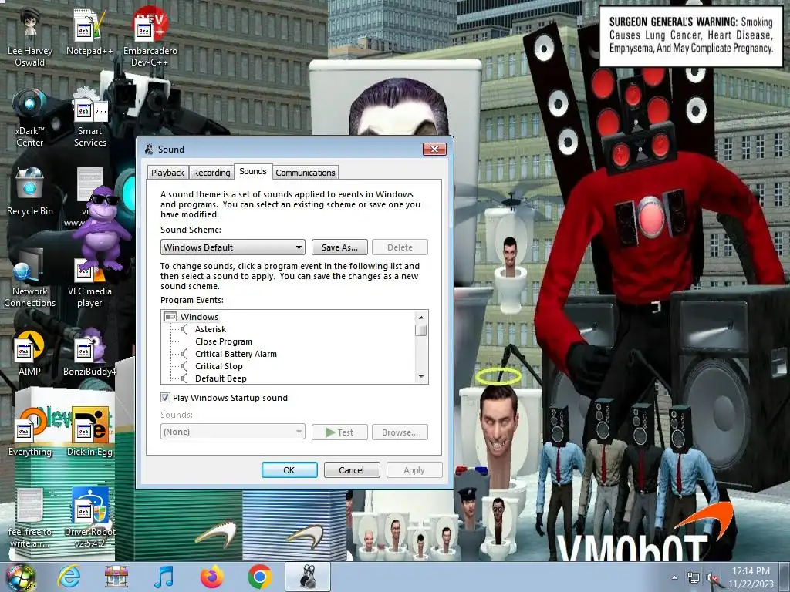Select the Default Beep event

pyautogui.click(x=221, y=378)
